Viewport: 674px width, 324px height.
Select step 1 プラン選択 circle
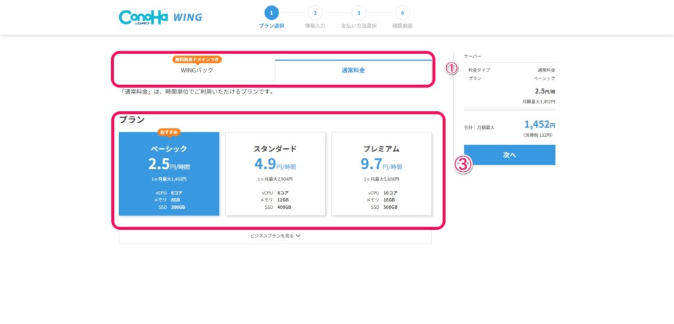pyautogui.click(x=271, y=13)
